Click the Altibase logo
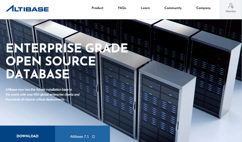 point(27,8)
